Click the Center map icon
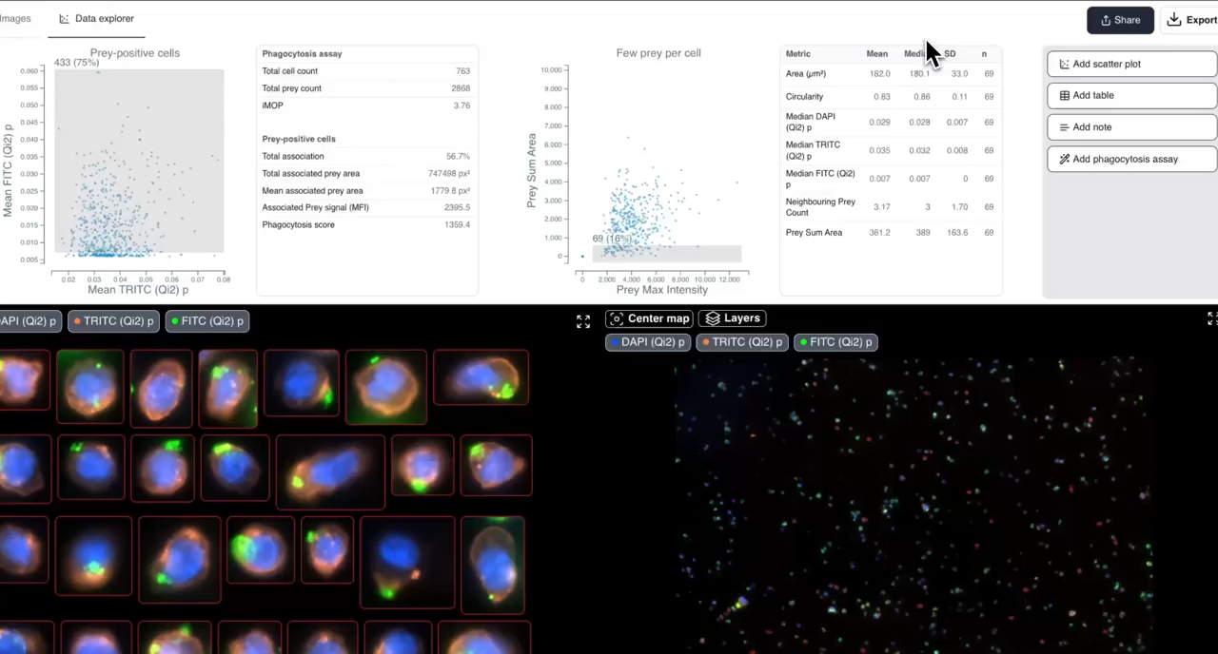The width and height of the screenshot is (1218, 654). 617,318
